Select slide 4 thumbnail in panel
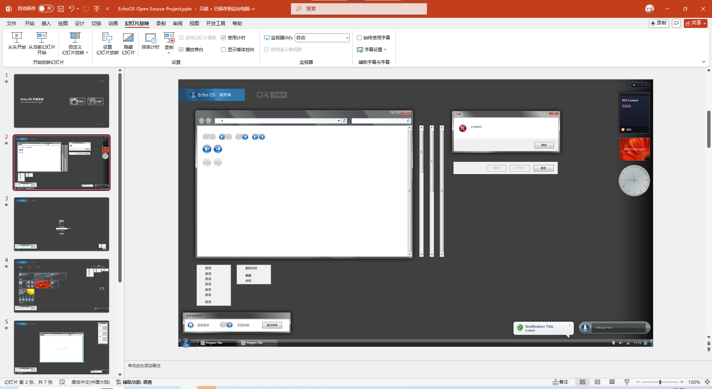712x389 pixels. coord(62,285)
